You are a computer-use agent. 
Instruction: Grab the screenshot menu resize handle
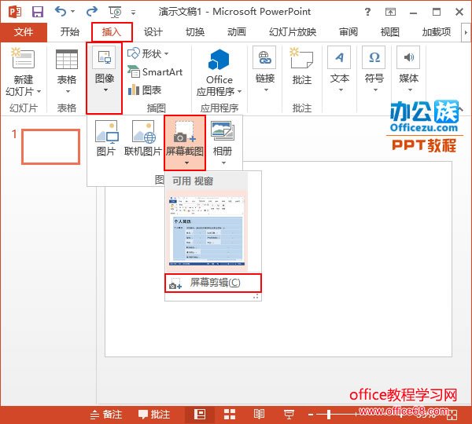pyautogui.click(x=256, y=297)
